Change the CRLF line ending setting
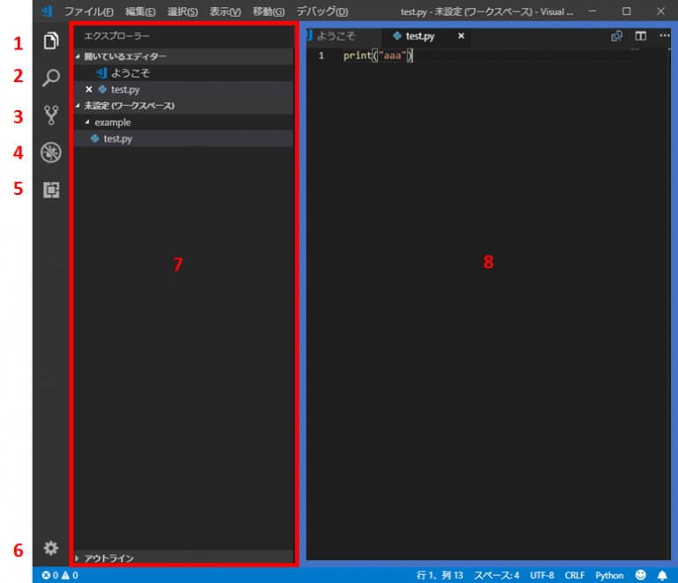 [x=574, y=575]
